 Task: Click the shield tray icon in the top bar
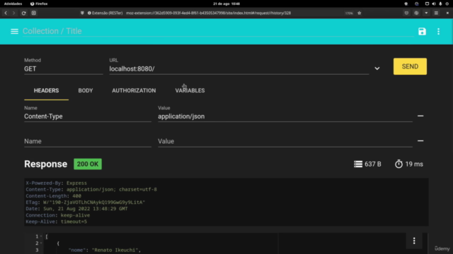point(406,4)
